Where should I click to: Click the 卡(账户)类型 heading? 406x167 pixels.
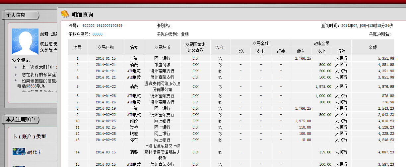(29, 136)
